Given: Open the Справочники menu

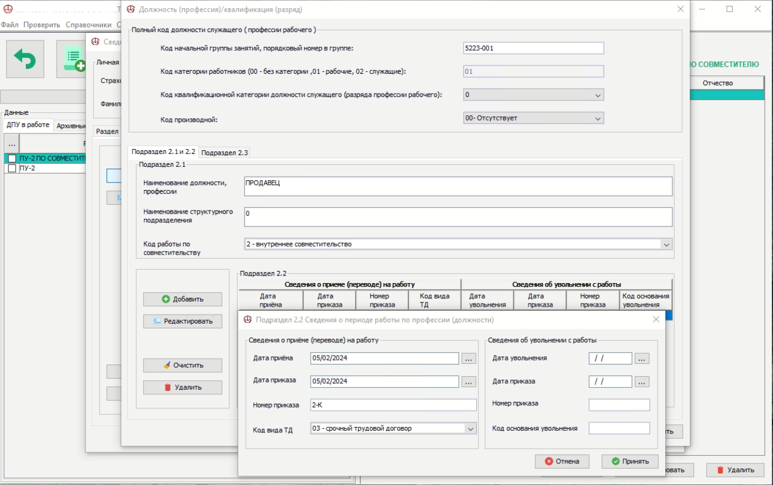Looking at the screenshot, I should pos(88,25).
